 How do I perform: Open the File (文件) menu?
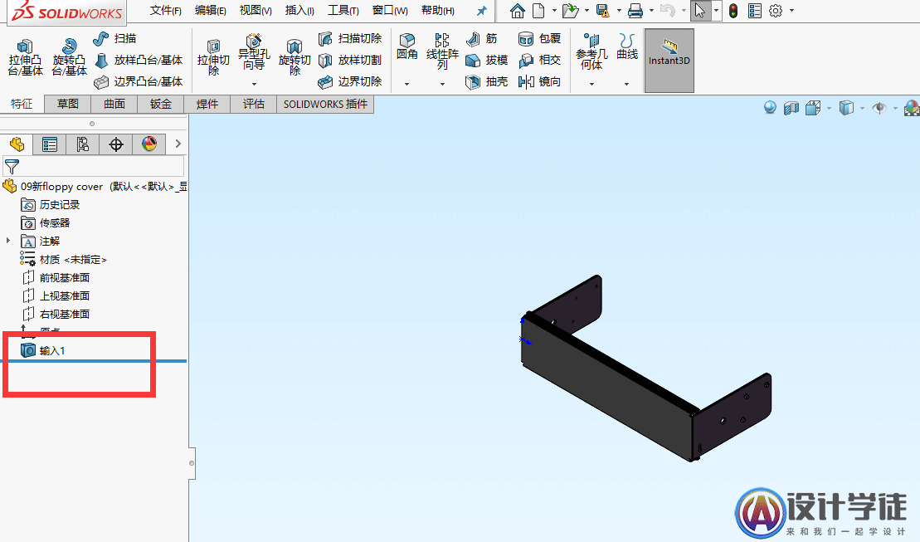(165, 11)
